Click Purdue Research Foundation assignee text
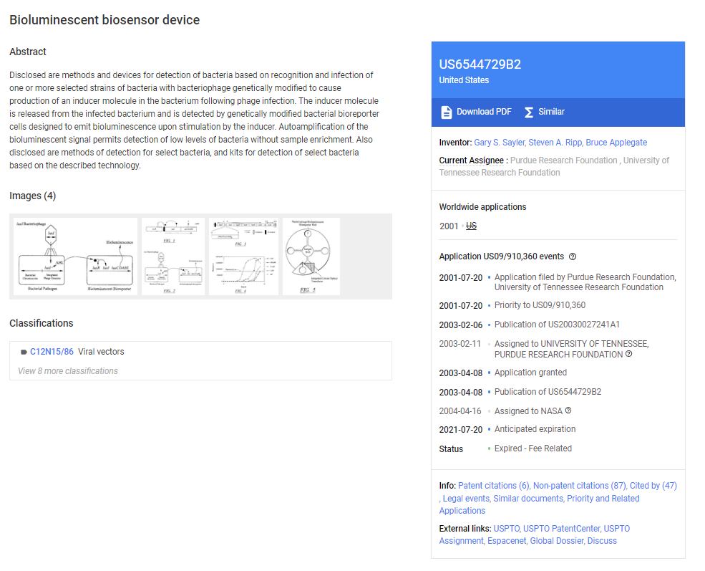Screen dimensions: 705x571 (564, 160)
